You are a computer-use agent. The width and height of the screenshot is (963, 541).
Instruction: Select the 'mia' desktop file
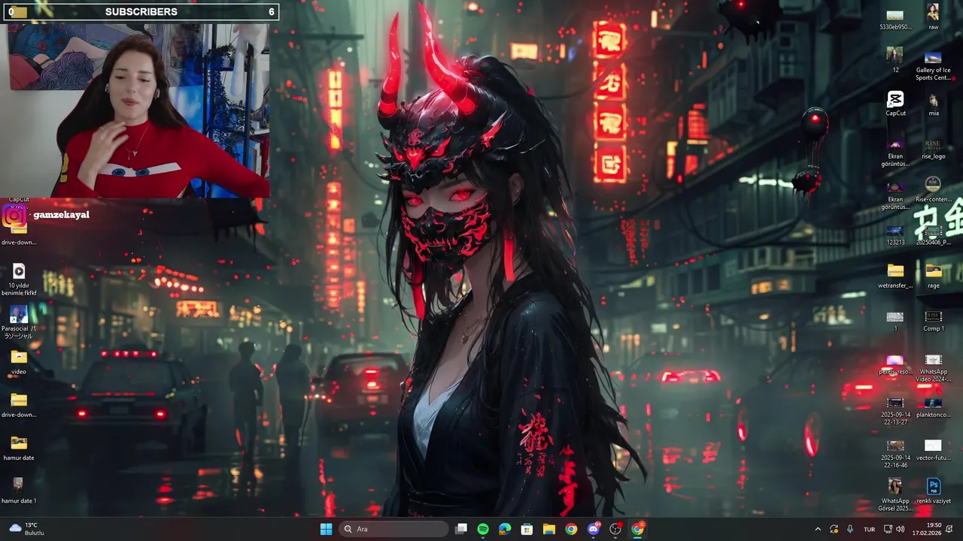(933, 104)
